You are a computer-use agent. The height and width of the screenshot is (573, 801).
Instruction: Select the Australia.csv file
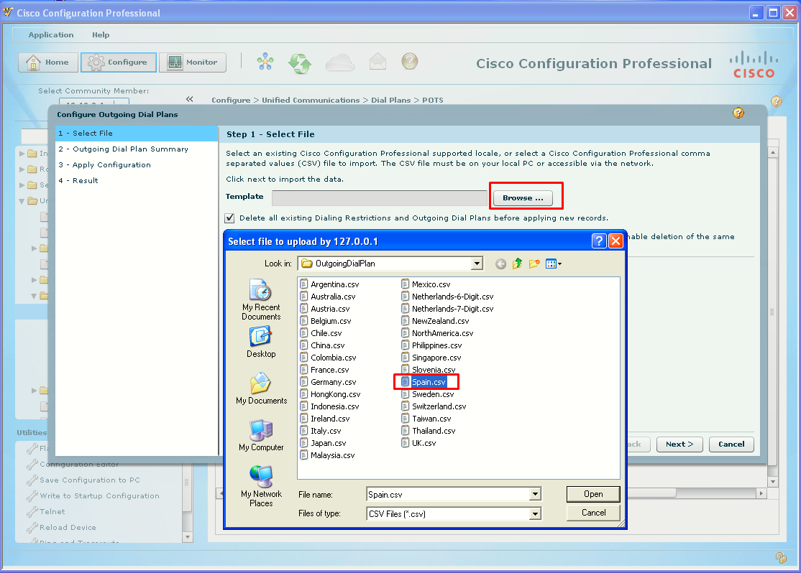(x=328, y=297)
